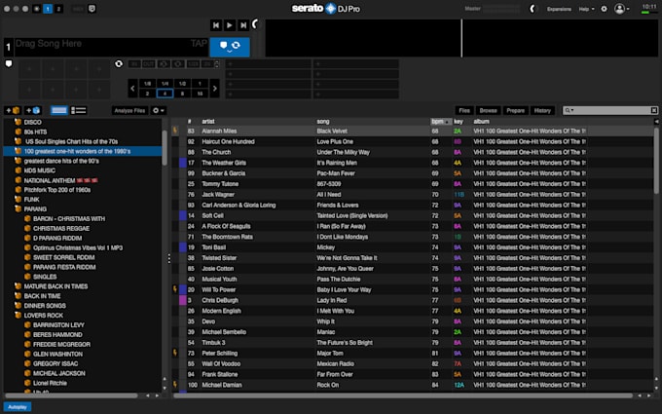Image resolution: width=662 pixels, height=414 pixels.
Task: Click blue color swatch on Weather Girls row
Action: point(183,163)
